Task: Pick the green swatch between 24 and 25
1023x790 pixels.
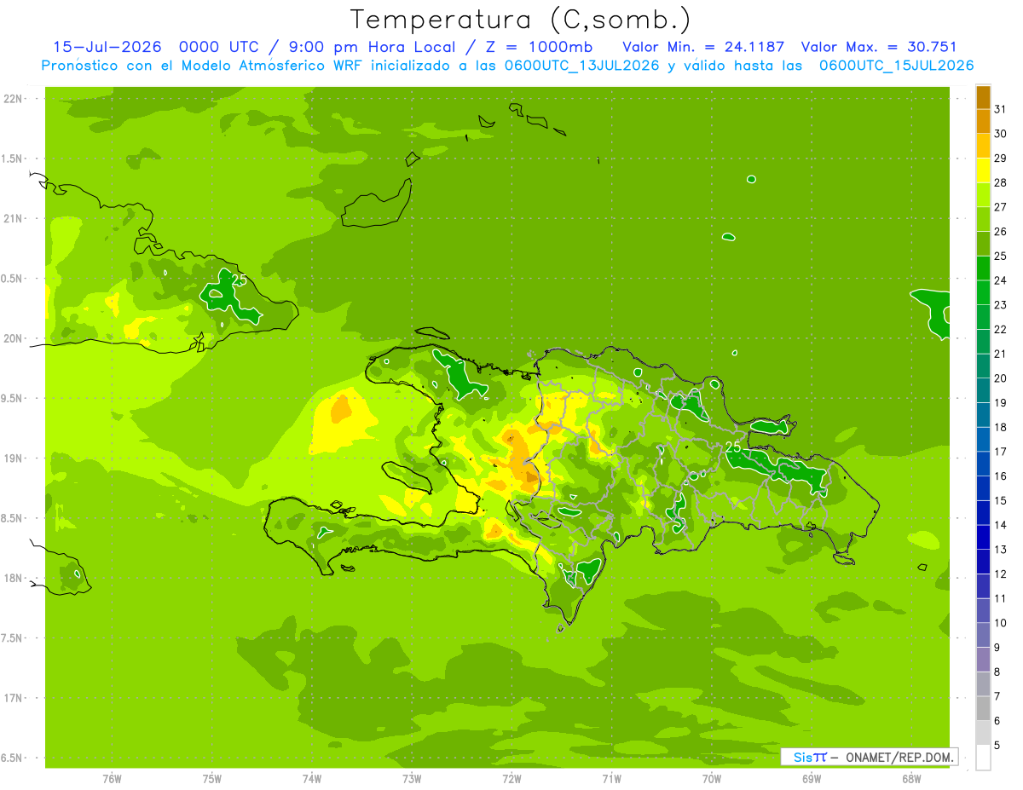Action: [983, 268]
